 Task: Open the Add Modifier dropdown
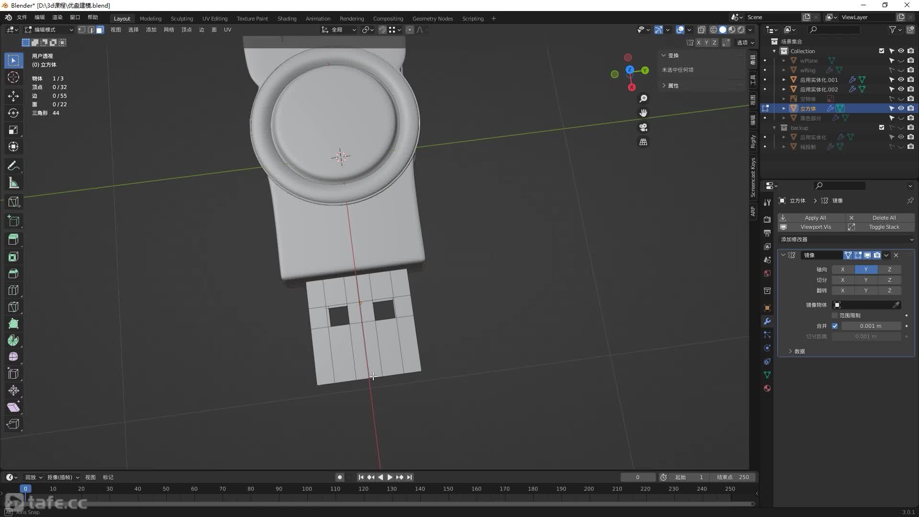pyautogui.click(x=846, y=239)
